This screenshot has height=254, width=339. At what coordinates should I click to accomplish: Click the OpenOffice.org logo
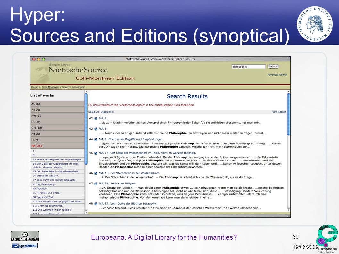(x=25, y=246)
